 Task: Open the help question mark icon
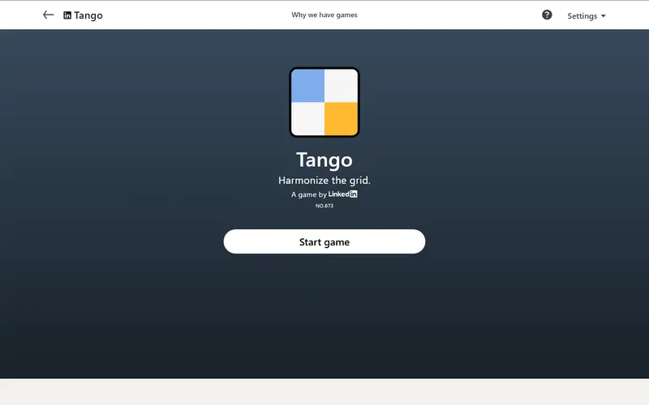(547, 15)
